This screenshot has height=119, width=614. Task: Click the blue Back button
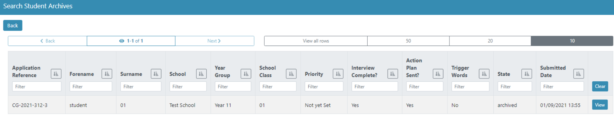(x=13, y=26)
